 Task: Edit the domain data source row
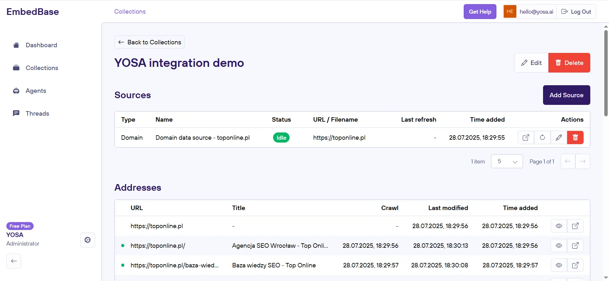[x=559, y=137]
